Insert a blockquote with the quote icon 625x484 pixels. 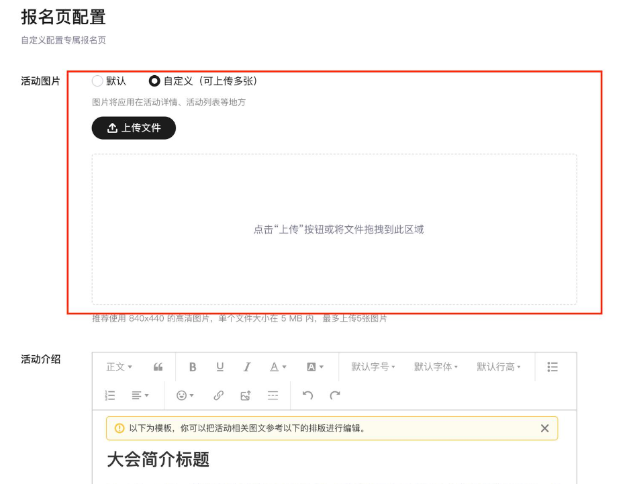pos(158,367)
